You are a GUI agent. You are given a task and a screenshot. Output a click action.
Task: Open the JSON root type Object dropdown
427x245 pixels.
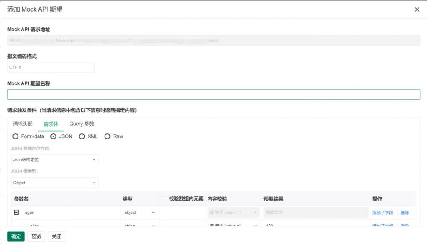coord(55,183)
